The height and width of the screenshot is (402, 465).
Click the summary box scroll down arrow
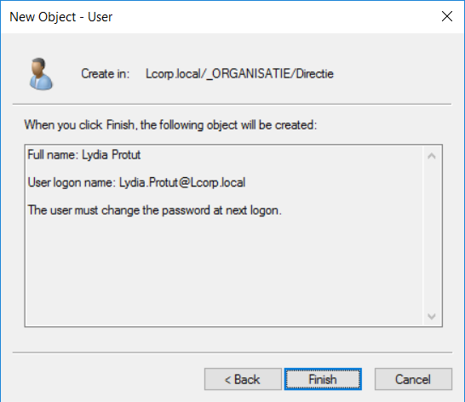[x=432, y=316]
